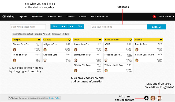
Task: Open the Claire Parson account dropdown
Action: (166, 17)
